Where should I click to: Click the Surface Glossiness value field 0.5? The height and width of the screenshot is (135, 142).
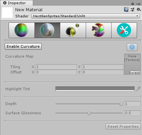pos(132,113)
